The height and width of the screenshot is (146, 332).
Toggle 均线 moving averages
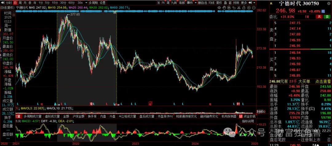click(x=211, y=3)
